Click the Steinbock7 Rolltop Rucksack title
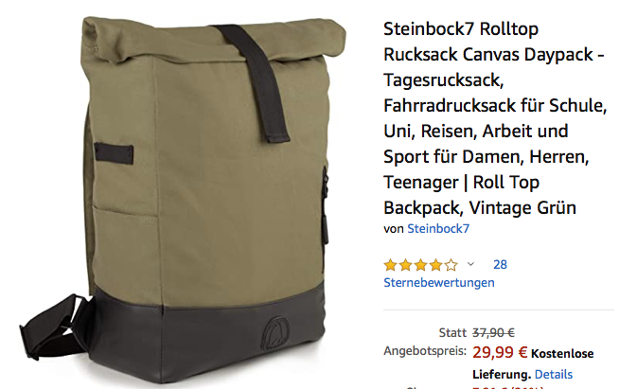 [x=495, y=118]
